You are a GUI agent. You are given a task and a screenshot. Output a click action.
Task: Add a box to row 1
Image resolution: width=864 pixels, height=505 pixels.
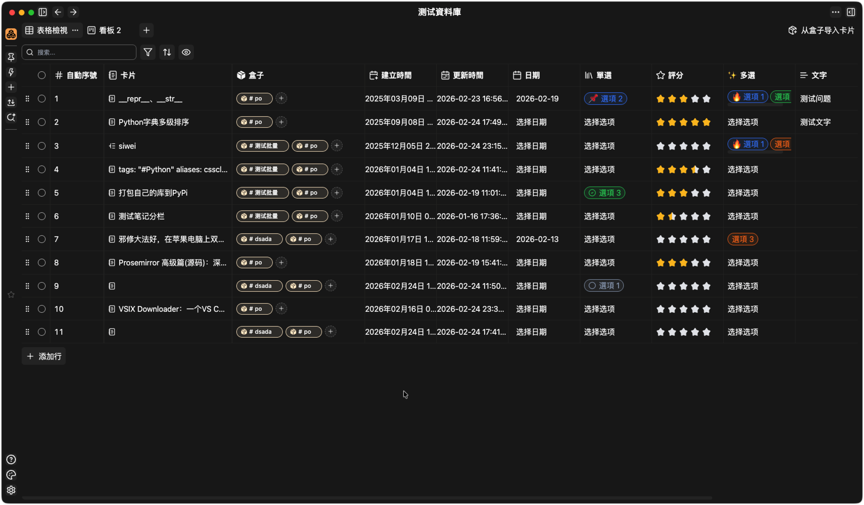click(281, 99)
